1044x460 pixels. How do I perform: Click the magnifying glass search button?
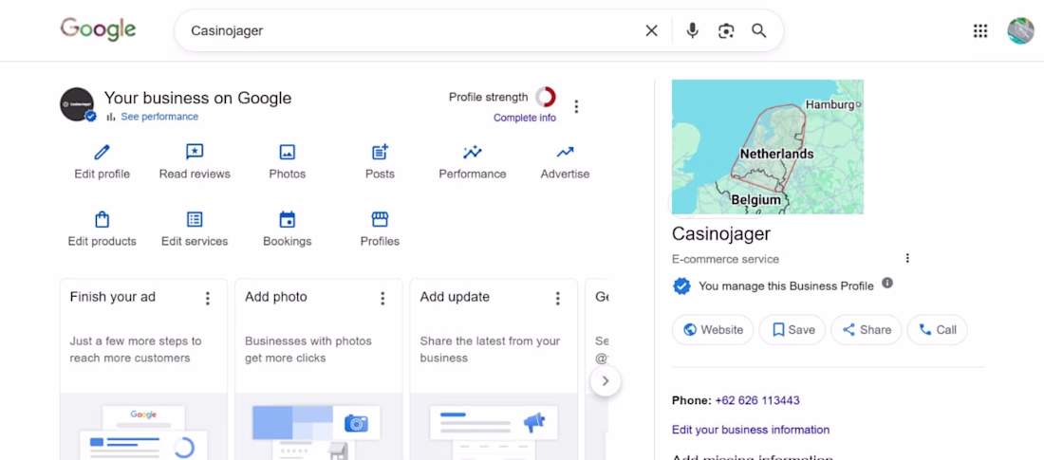(759, 30)
